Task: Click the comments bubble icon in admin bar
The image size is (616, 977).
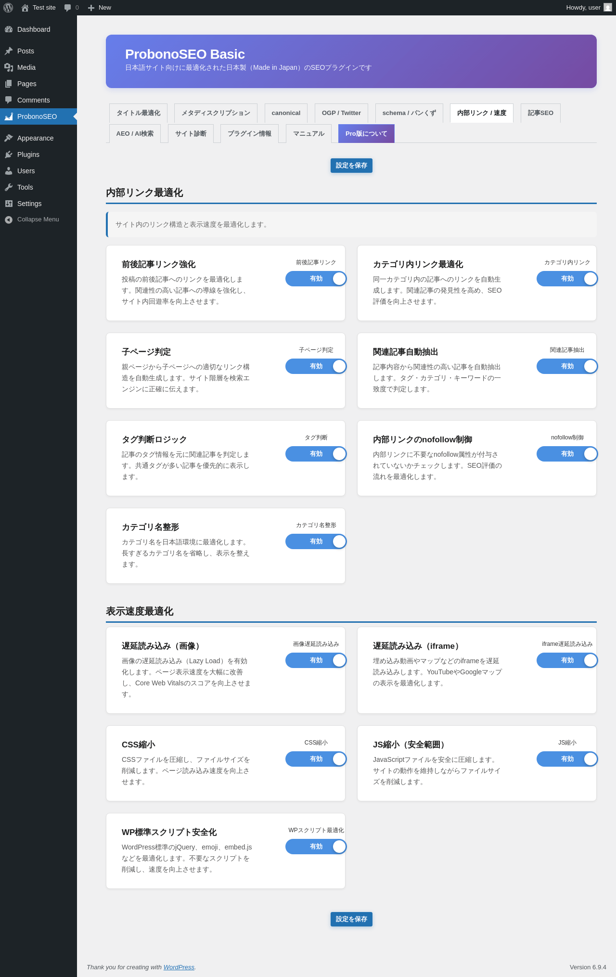Action: click(68, 8)
